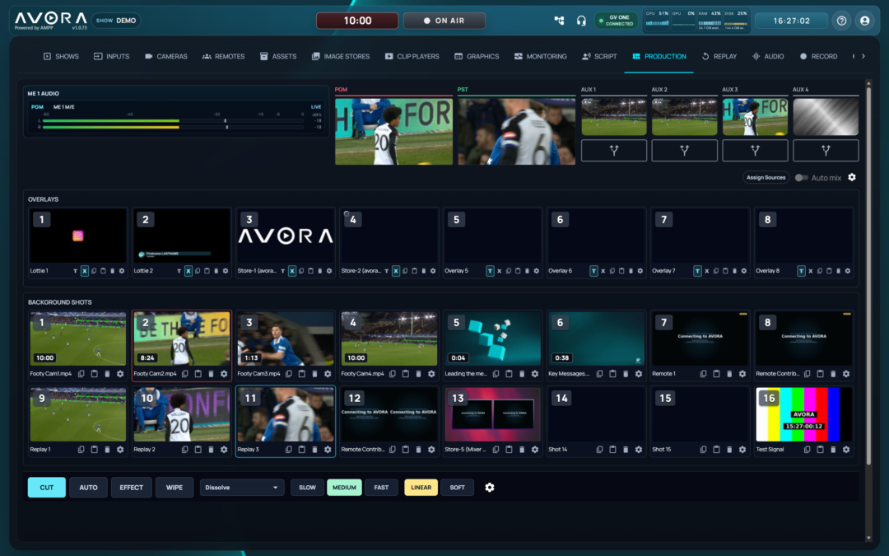
Task: Open settings gear for Replay 1 shot
Action: (120, 450)
